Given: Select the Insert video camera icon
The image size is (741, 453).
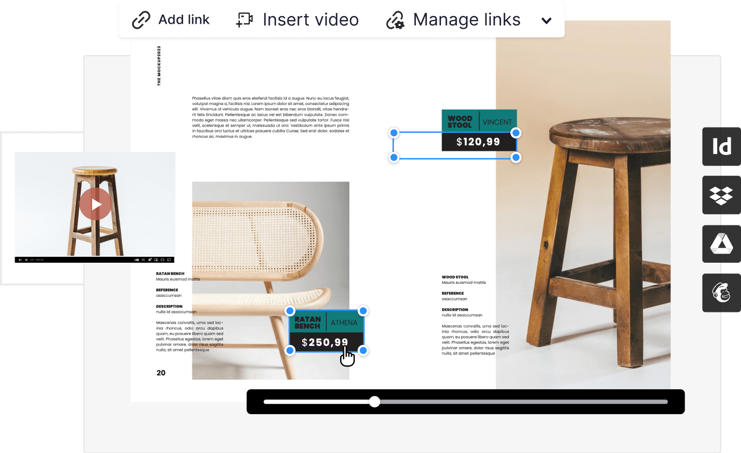Looking at the screenshot, I should tap(244, 19).
